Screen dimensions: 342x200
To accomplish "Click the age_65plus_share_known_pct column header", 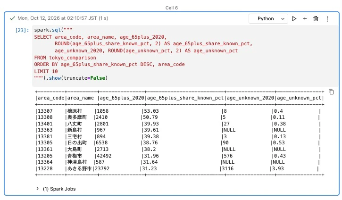I will [x=185, y=98].
